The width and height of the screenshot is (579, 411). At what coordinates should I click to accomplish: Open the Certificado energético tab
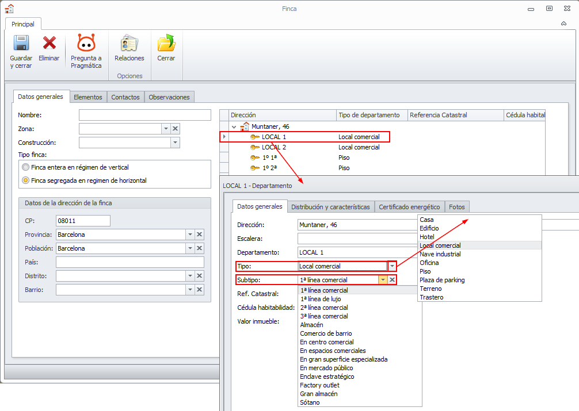click(x=409, y=207)
